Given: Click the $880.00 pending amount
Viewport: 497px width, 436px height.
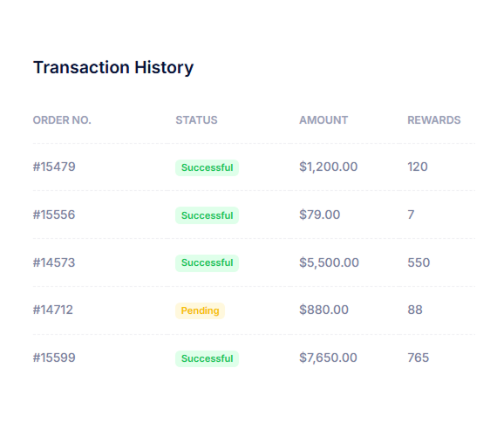Looking at the screenshot, I should pyautogui.click(x=324, y=310).
